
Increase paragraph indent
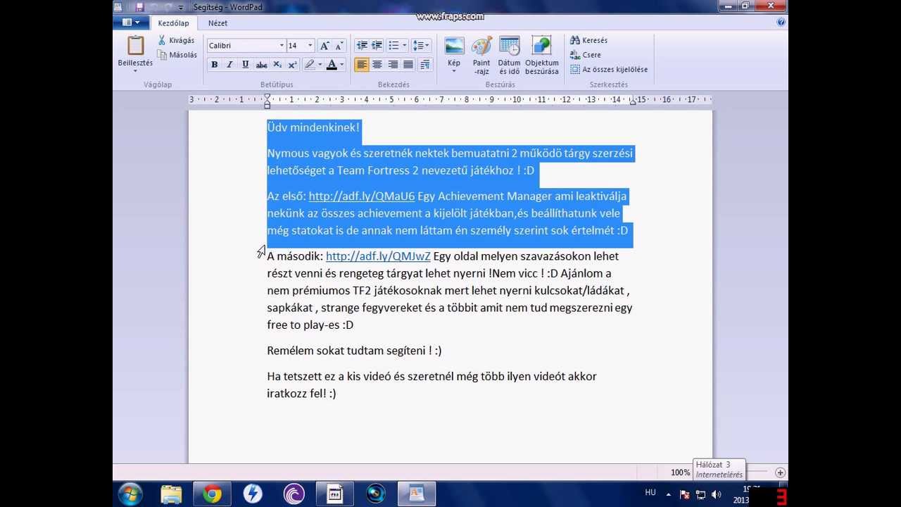point(377,46)
